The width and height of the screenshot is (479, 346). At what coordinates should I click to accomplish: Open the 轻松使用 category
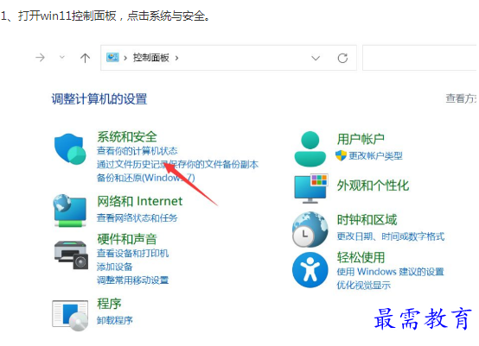coord(361,257)
